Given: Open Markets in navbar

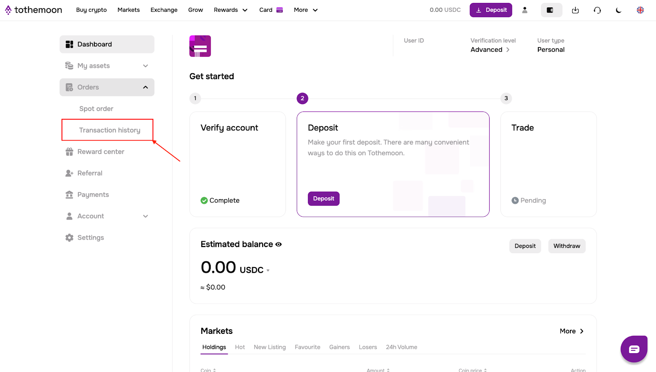Looking at the screenshot, I should pos(129,10).
